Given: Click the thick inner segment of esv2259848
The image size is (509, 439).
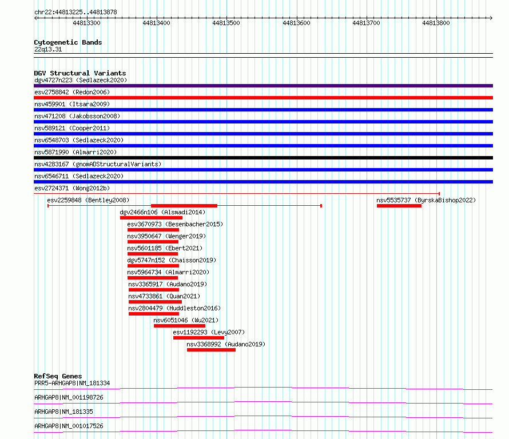Looking at the screenshot, I should pyautogui.click(x=184, y=206).
